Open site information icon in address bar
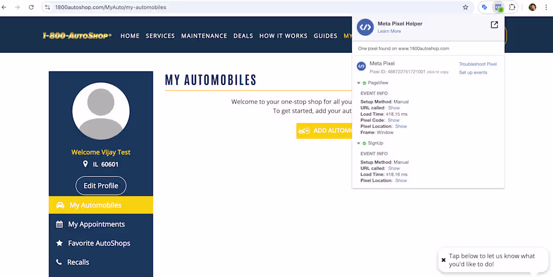553x277 pixels. [x=48, y=7]
